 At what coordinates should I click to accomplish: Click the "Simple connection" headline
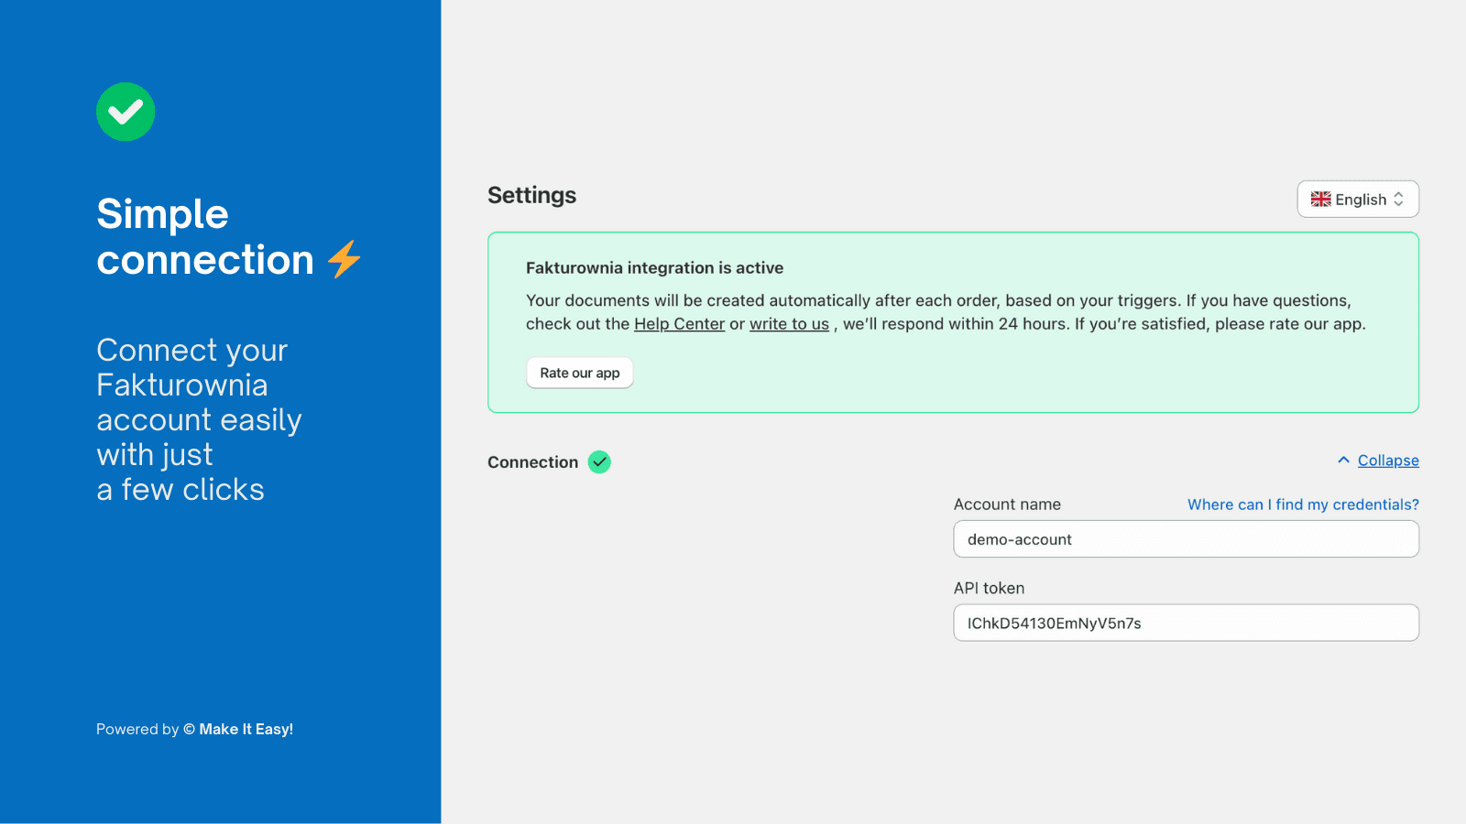pyautogui.click(x=205, y=237)
